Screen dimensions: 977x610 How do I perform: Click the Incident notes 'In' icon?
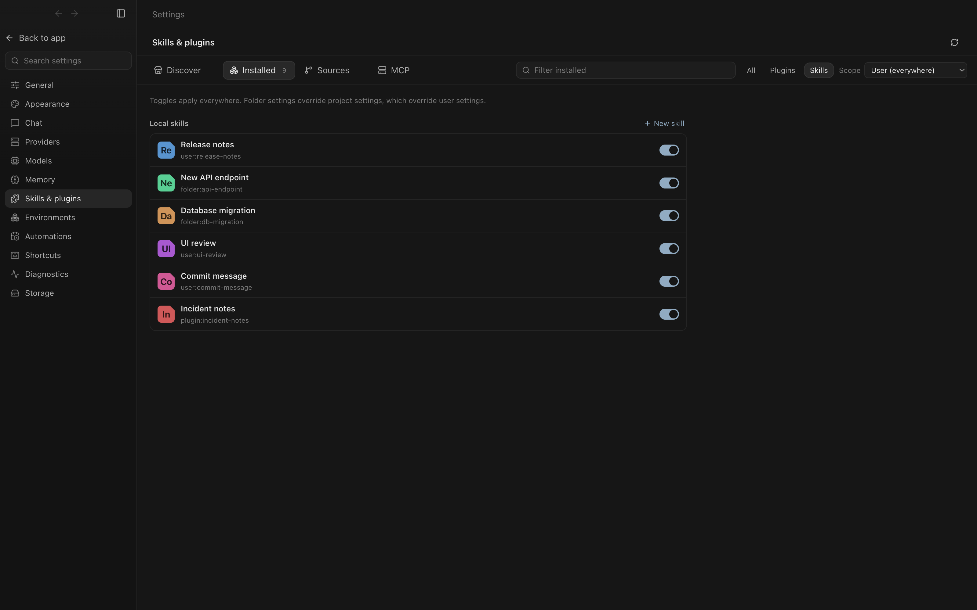(x=166, y=314)
